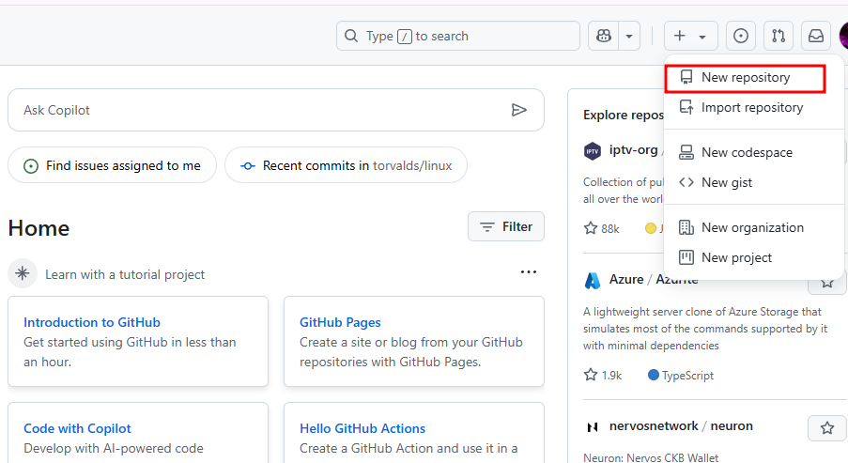
Task: Click the Ask Copilot input box
Action: point(276,110)
